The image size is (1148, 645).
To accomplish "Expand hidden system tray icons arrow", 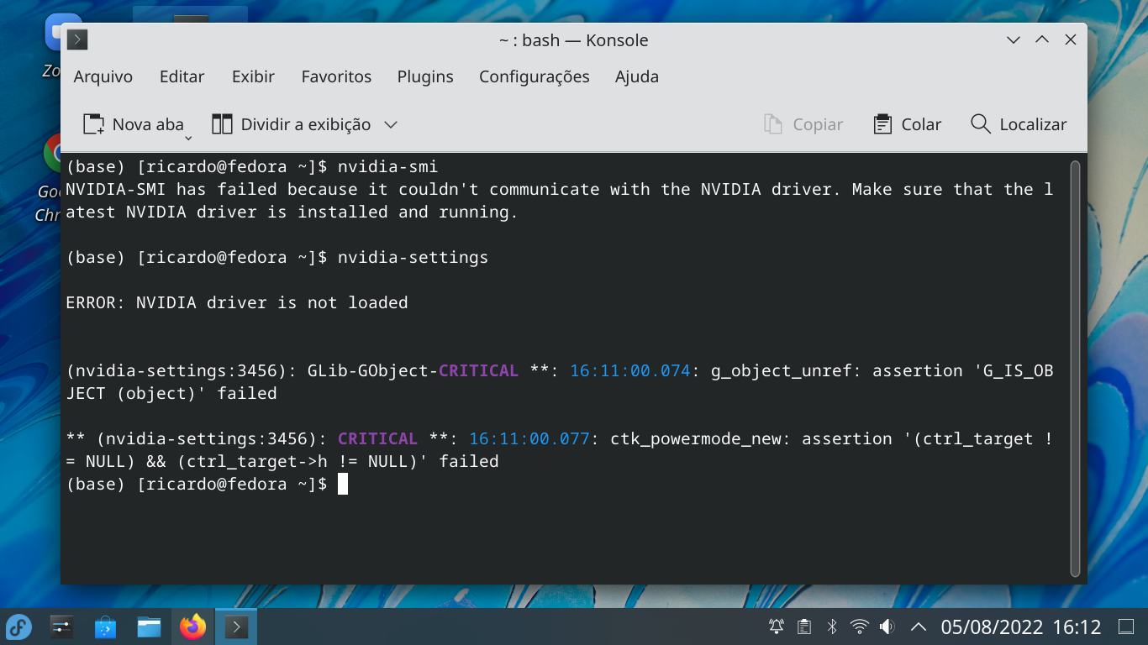I will coord(919,627).
